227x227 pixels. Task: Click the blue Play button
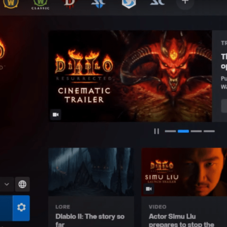6,208
